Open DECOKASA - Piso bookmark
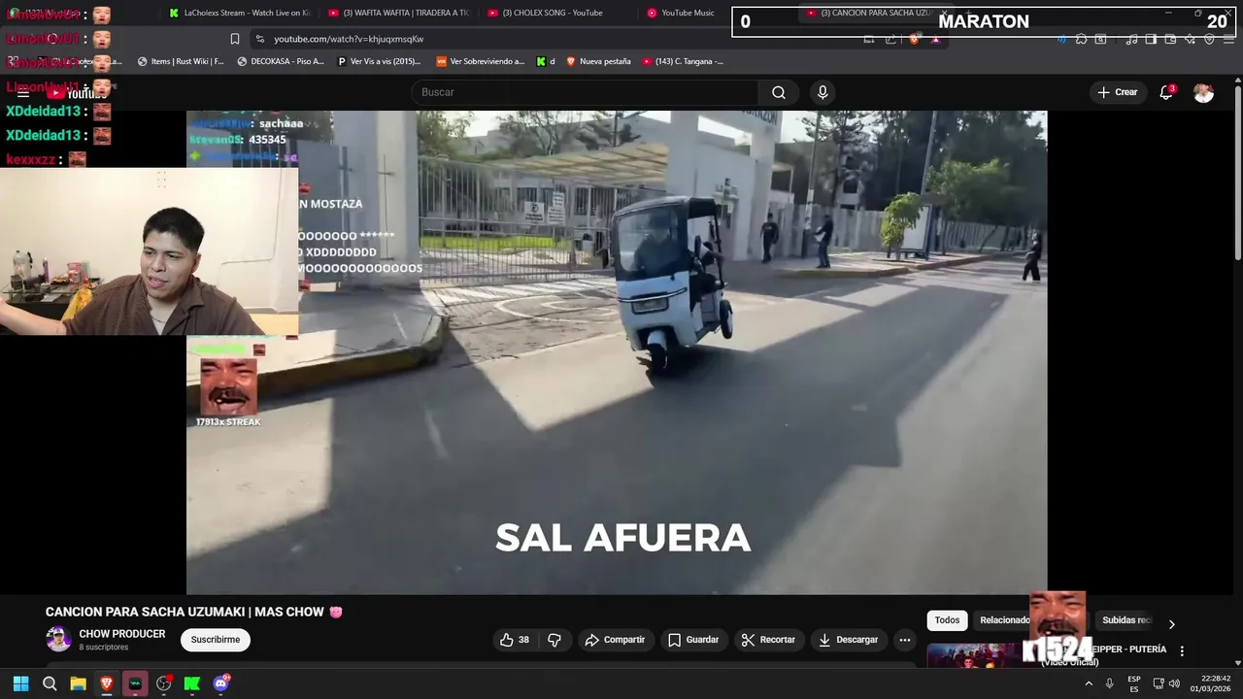 click(281, 61)
